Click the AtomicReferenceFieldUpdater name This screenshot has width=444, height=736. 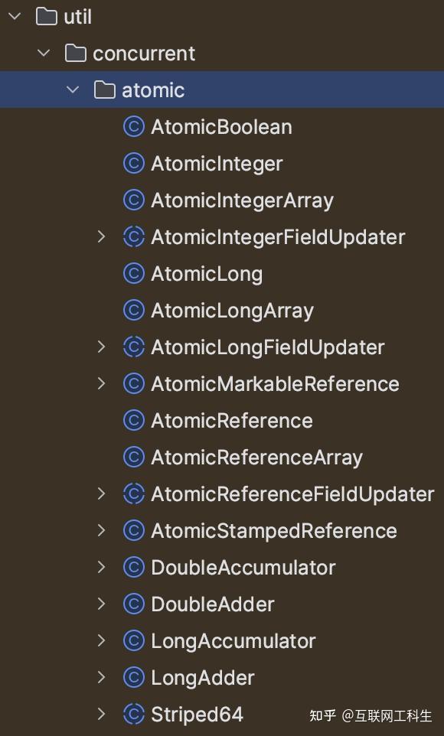[x=291, y=493]
